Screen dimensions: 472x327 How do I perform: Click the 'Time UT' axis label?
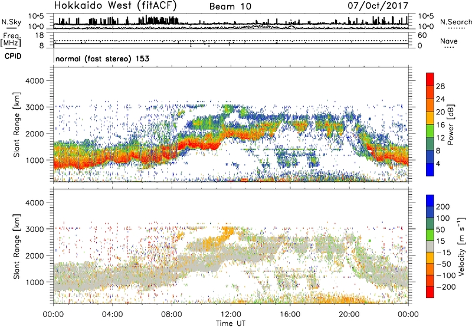231,323
